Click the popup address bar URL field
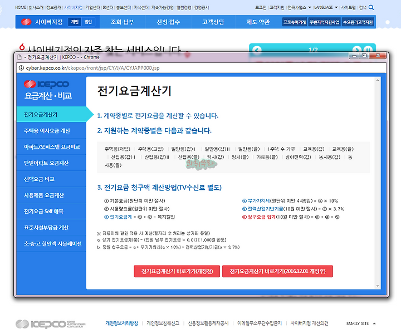The image size is (401, 329). [202, 68]
